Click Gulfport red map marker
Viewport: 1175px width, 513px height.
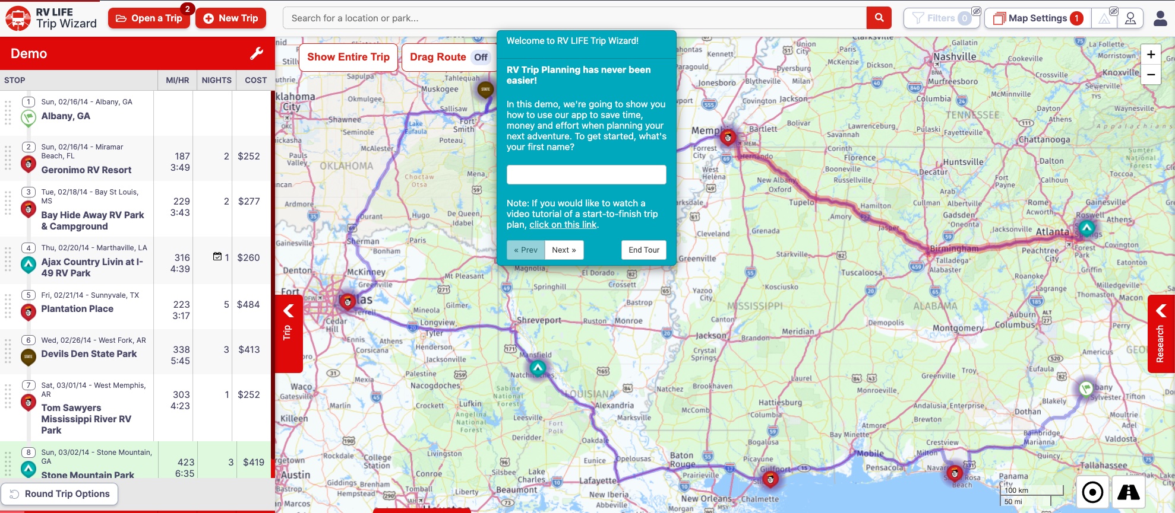770,479
